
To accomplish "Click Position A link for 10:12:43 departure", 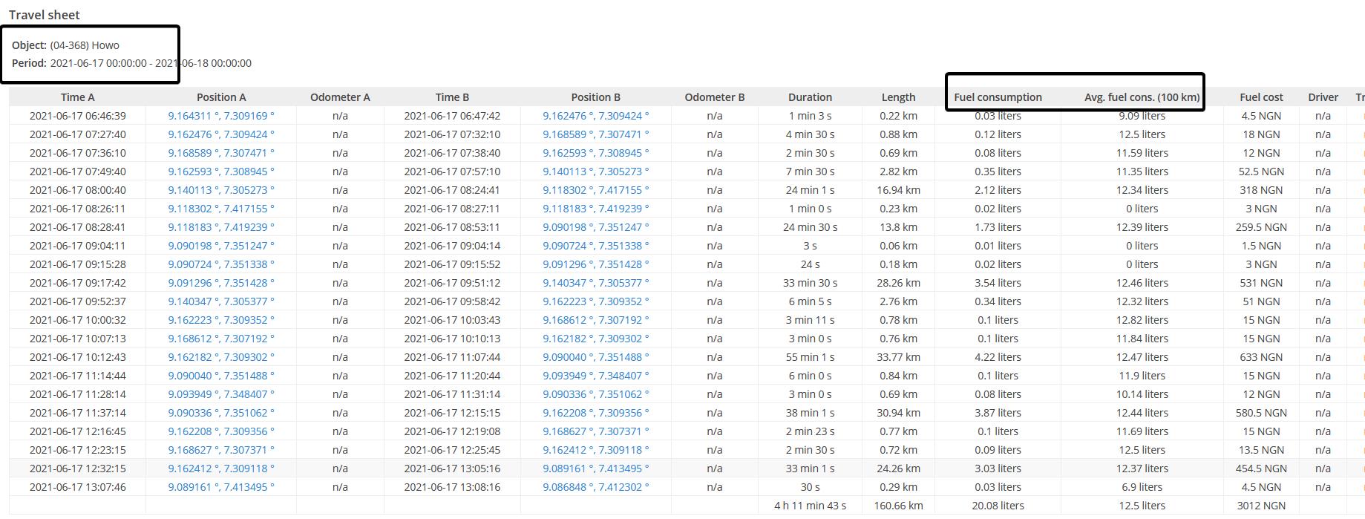I will [220, 357].
